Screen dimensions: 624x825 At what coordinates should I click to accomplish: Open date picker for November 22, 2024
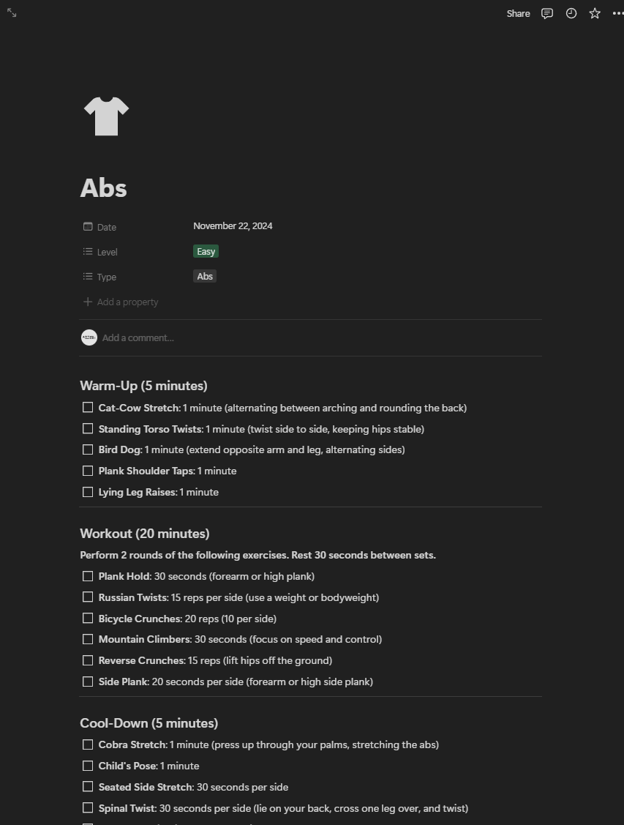tap(233, 226)
